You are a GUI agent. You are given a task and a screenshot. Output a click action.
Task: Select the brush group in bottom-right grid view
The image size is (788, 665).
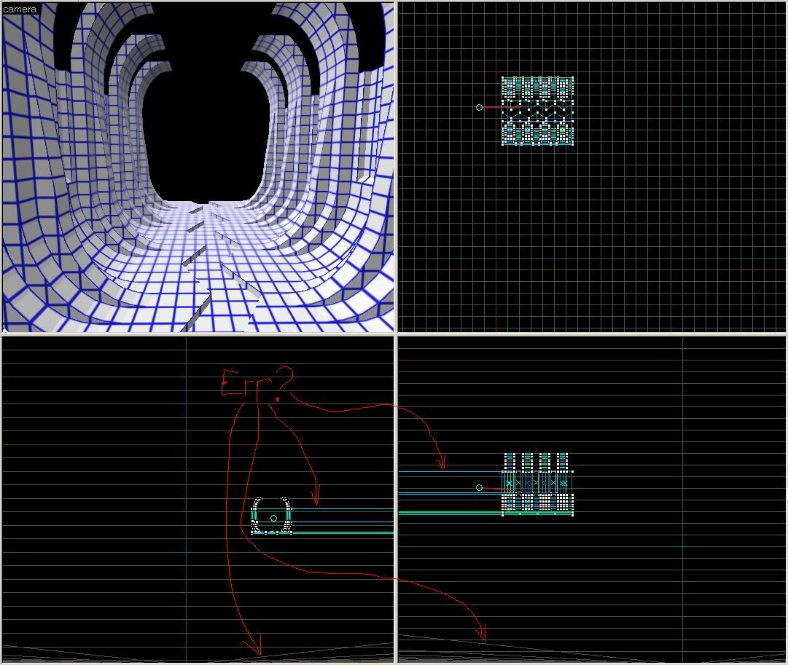click(537, 484)
